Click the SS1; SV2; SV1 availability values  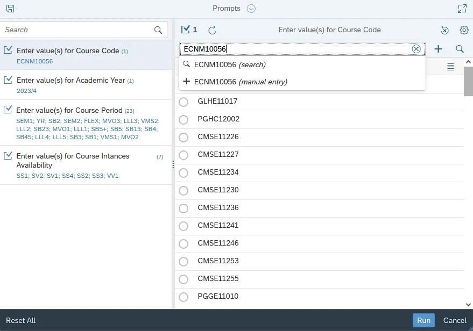tap(68, 176)
